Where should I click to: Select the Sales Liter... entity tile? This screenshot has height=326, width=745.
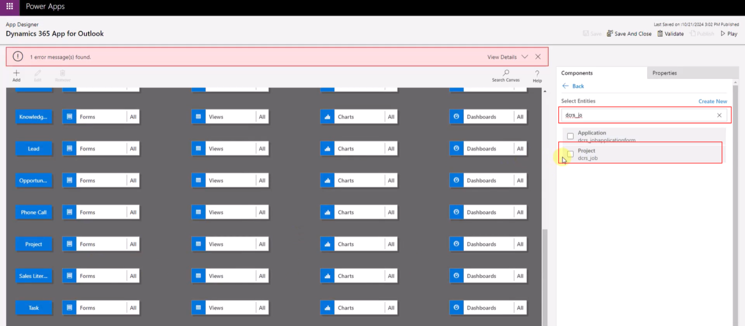pyautogui.click(x=33, y=276)
